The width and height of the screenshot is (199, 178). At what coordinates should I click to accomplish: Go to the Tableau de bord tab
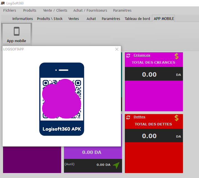pos(137,19)
